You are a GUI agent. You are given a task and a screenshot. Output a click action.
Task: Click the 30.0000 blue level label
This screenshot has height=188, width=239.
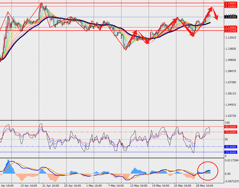coord(230,147)
